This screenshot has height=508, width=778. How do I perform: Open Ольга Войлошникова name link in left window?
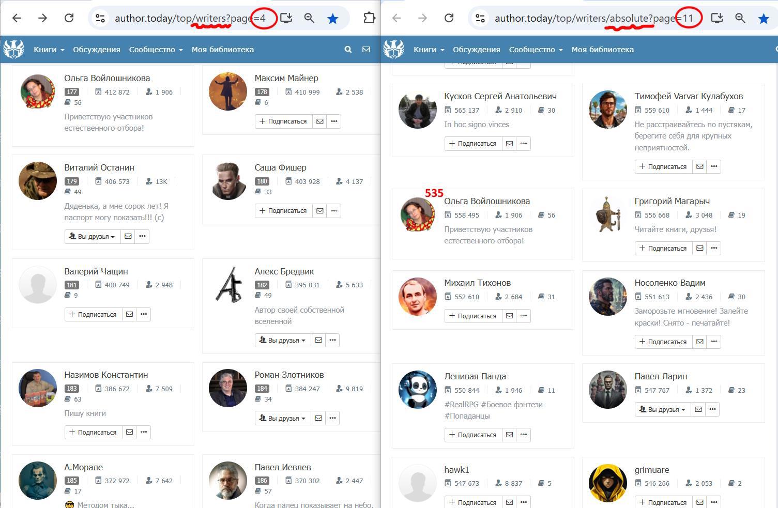[x=107, y=78]
